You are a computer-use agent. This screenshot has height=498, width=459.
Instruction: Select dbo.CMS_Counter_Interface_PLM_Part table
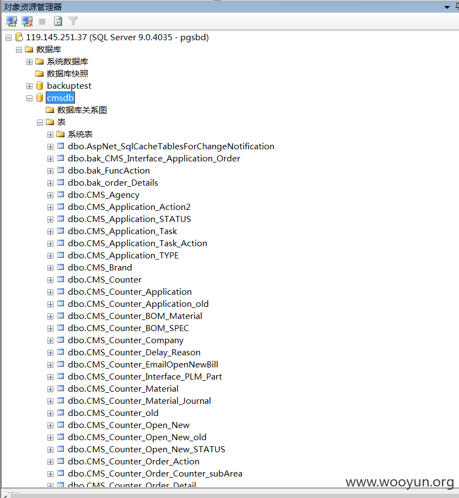coord(145,377)
